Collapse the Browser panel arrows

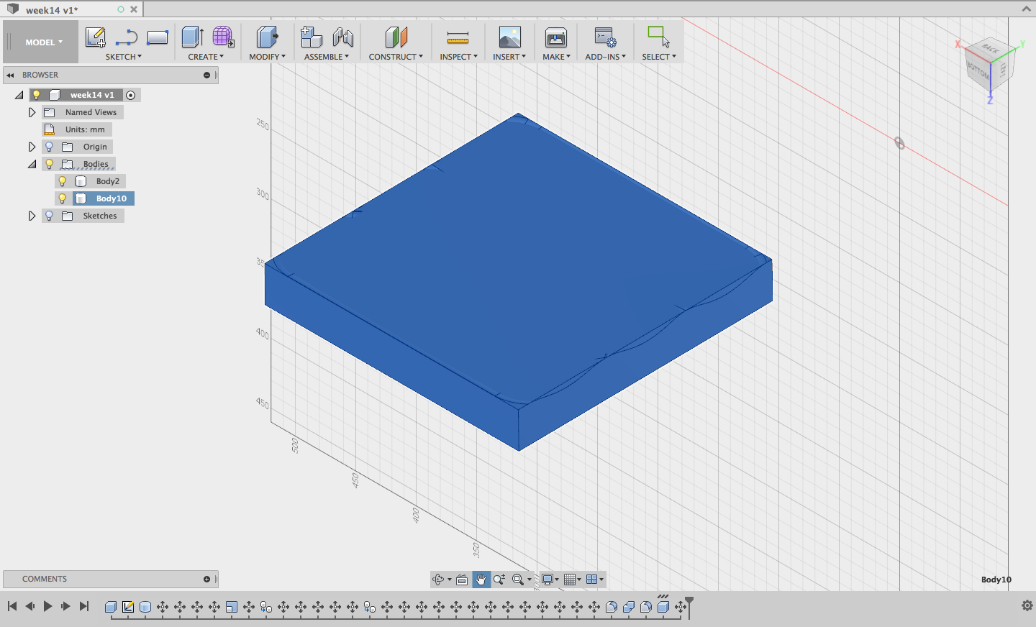tap(10, 75)
